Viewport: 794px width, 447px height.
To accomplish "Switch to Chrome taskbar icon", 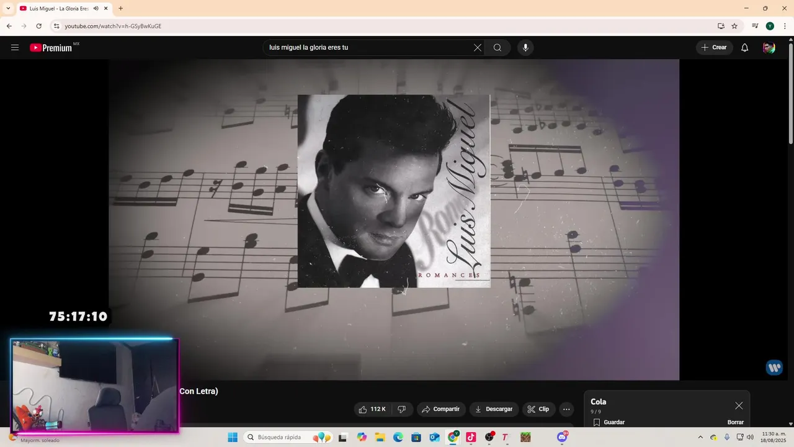I will point(453,437).
